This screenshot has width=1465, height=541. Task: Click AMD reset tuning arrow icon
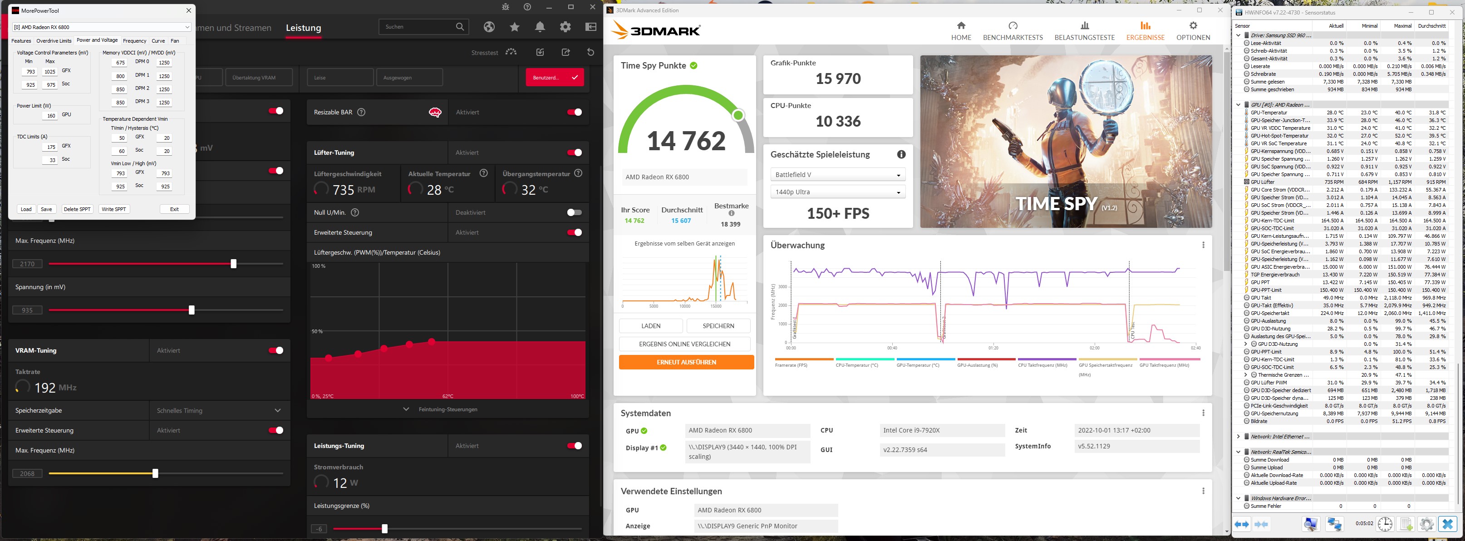pos(590,52)
